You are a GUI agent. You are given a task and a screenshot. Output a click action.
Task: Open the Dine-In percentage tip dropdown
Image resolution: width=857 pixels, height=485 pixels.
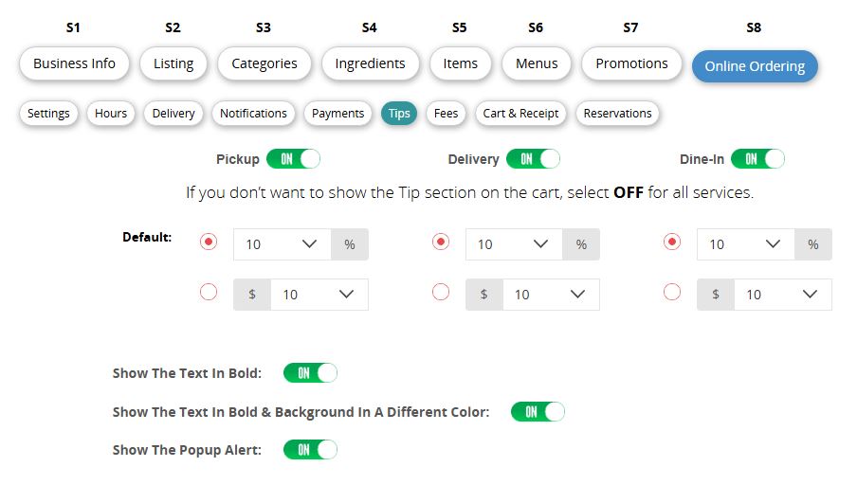(x=745, y=244)
